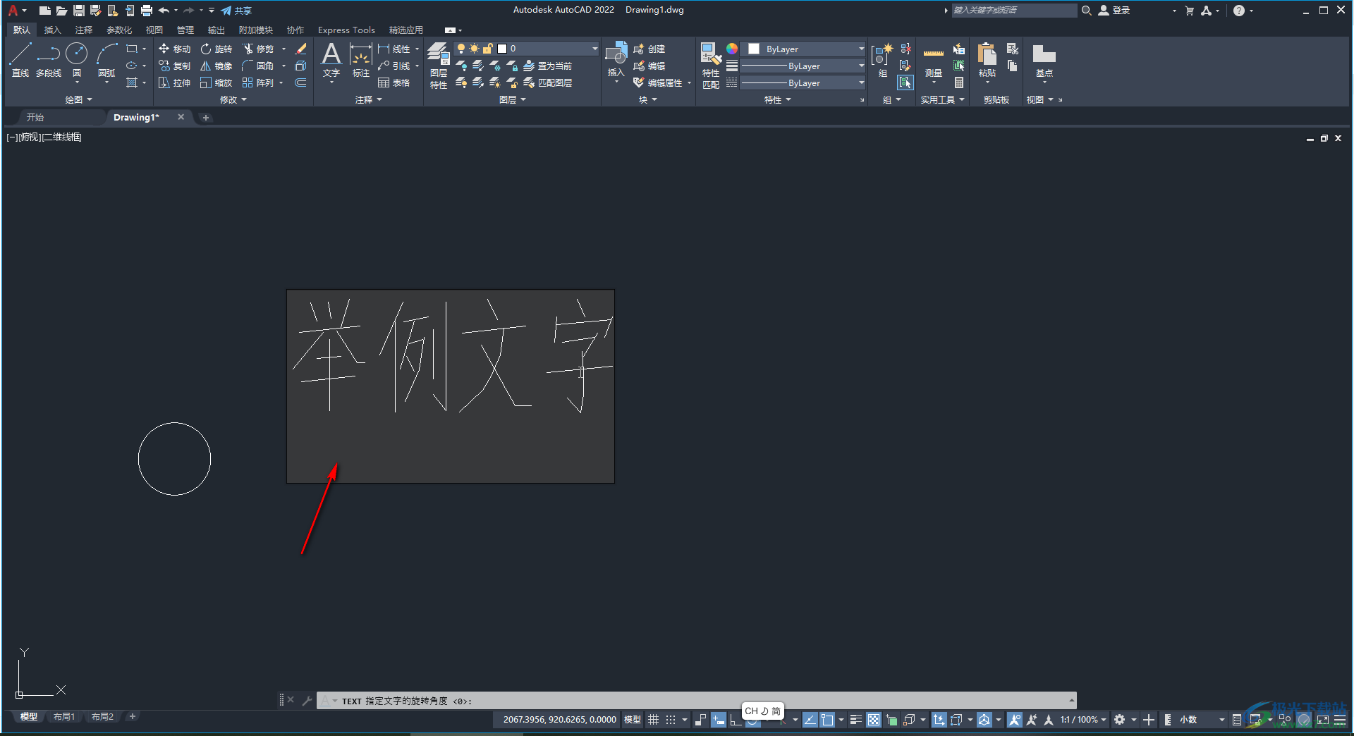Image resolution: width=1354 pixels, height=736 pixels.
Task: Click the 创建 (Create block) button
Action: coord(649,49)
